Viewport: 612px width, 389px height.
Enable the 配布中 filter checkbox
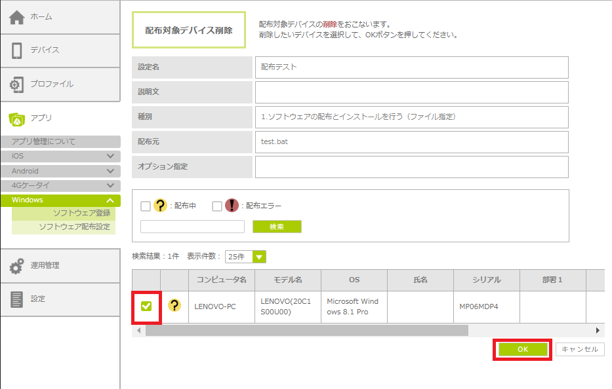tap(146, 206)
